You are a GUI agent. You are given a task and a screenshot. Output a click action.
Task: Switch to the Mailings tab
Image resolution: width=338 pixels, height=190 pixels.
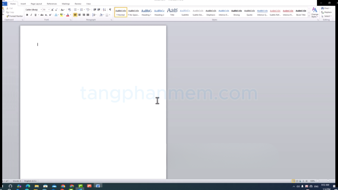66,4
